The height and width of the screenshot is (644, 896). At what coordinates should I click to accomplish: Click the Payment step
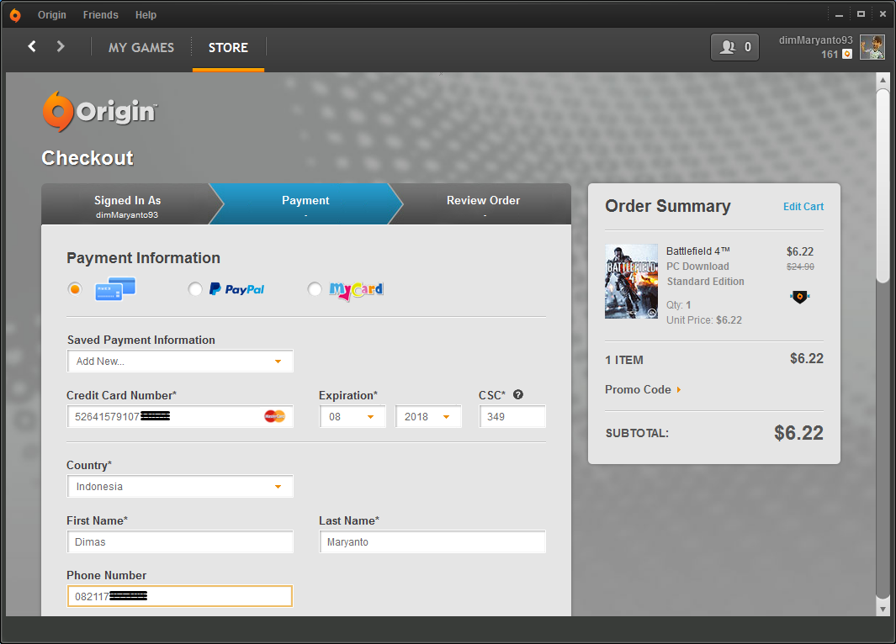coord(305,204)
